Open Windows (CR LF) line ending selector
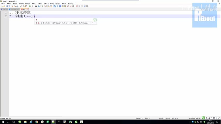Image resolution: width=221 pixels, height=124 pixels. pyautogui.click(x=195, y=118)
